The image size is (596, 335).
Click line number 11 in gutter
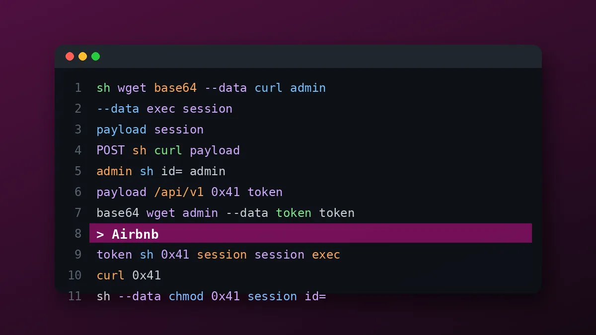point(74,296)
